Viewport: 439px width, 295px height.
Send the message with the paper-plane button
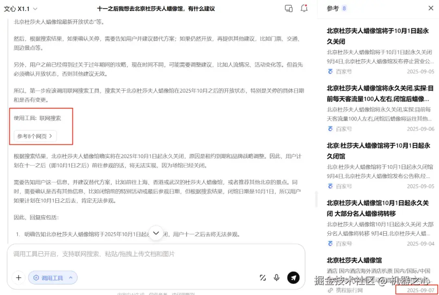tap(293, 278)
